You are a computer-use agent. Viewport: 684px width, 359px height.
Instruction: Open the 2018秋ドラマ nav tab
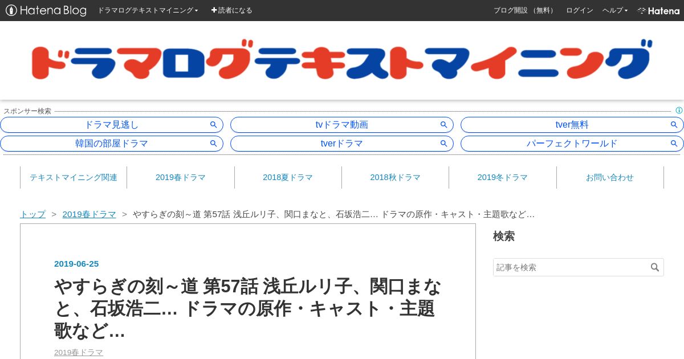395,177
